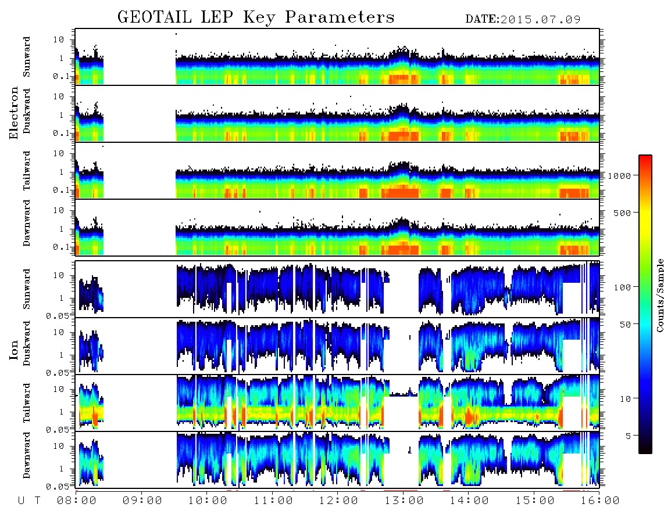
Task: Click the Ion Dawnward spectrogram panel
Action: (x=337, y=460)
